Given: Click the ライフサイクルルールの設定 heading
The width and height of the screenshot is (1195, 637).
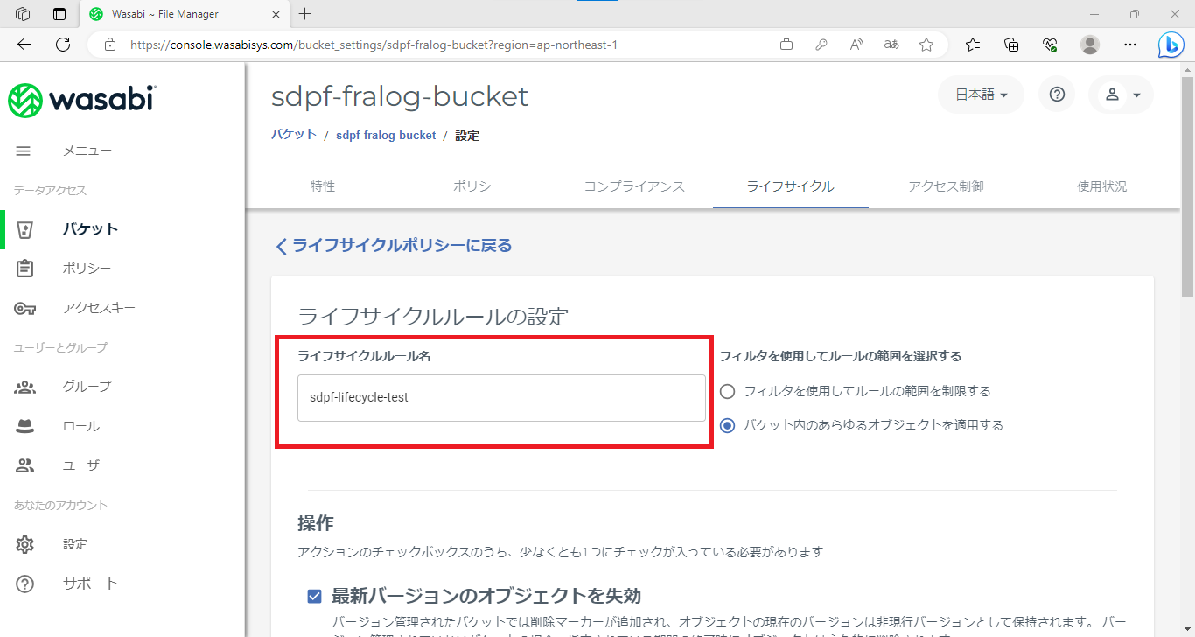Looking at the screenshot, I should 433,316.
